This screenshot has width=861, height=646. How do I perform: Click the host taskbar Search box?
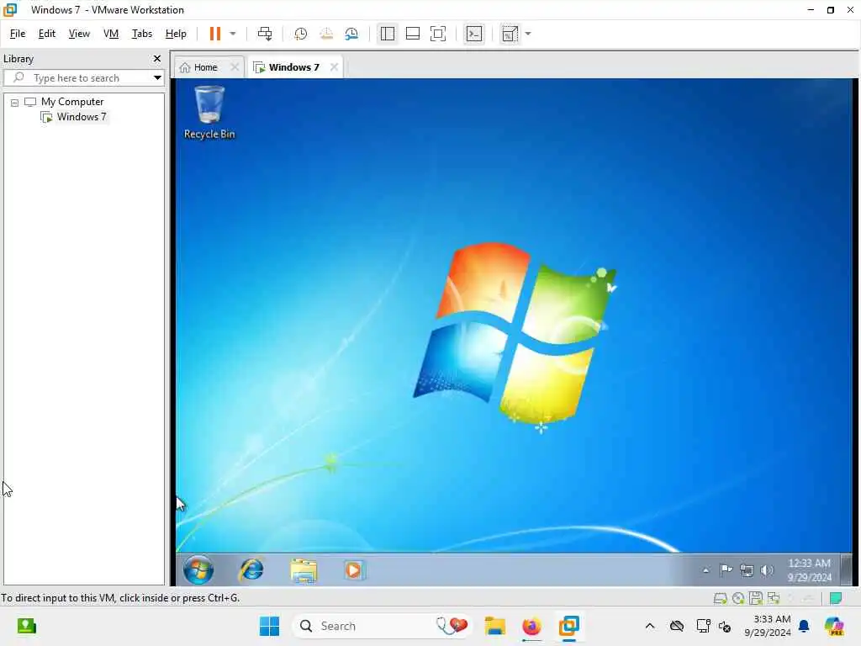tap(383, 626)
